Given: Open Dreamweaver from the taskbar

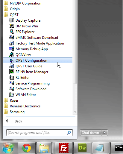Looking at the screenshot, I should [82, 148].
